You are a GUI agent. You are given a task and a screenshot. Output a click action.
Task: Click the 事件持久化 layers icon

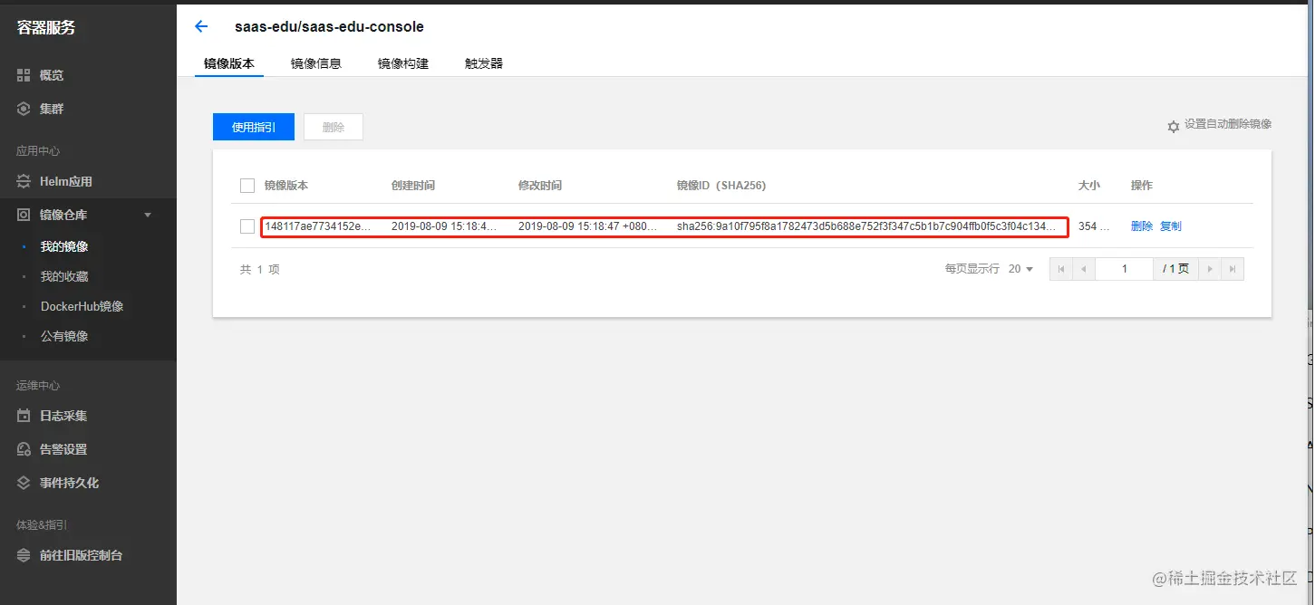(x=24, y=483)
